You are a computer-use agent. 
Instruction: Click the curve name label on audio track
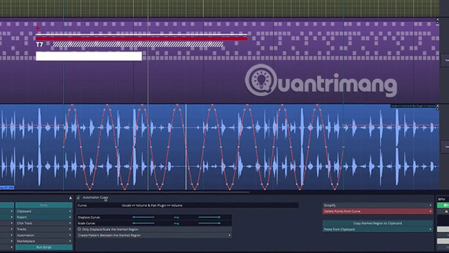[x=412, y=106]
